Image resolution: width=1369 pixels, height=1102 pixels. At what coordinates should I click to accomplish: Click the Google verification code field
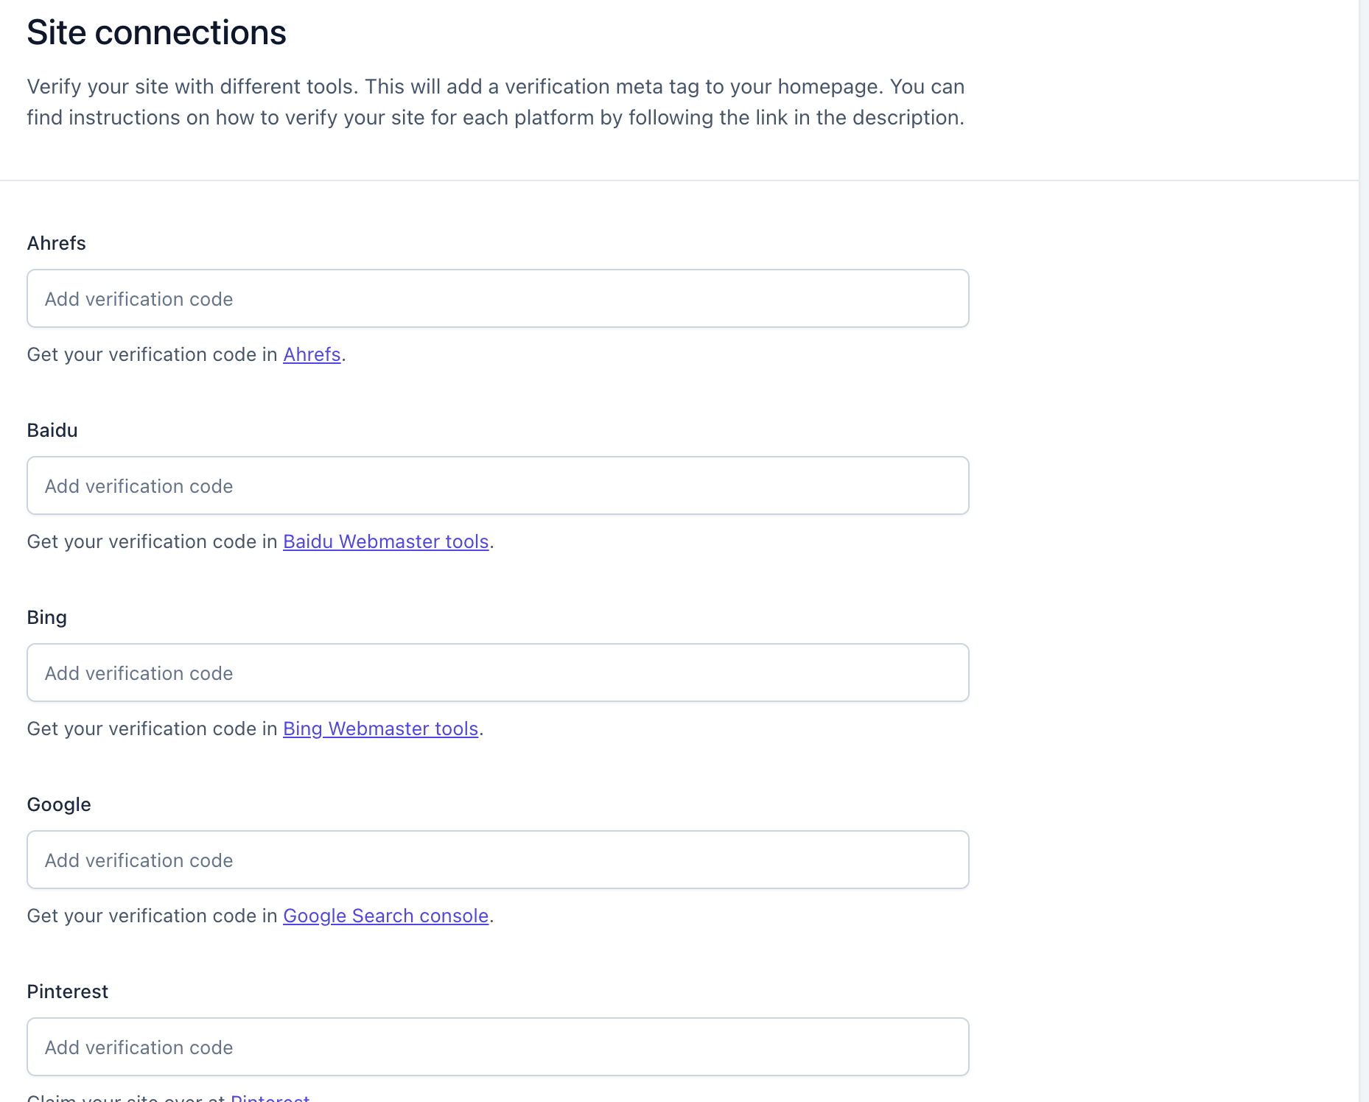(497, 860)
